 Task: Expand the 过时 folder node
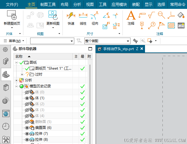click(x=22, y=74)
